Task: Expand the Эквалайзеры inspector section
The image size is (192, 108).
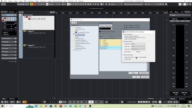Action: point(9,45)
